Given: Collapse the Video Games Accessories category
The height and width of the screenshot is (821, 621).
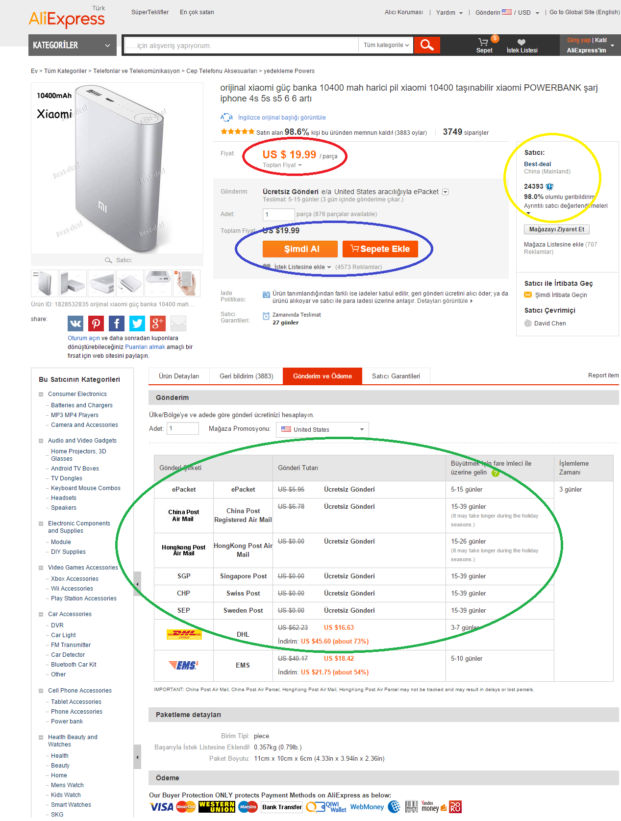Looking at the screenshot, I should pyautogui.click(x=41, y=568).
